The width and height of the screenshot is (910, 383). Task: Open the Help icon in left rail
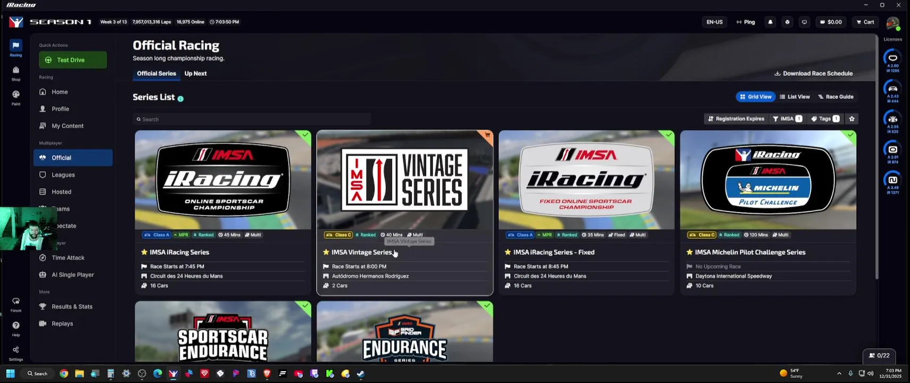click(16, 328)
